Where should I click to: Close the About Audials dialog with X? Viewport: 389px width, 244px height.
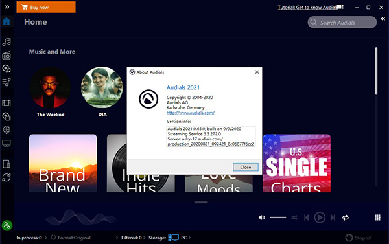coord(257,72)
